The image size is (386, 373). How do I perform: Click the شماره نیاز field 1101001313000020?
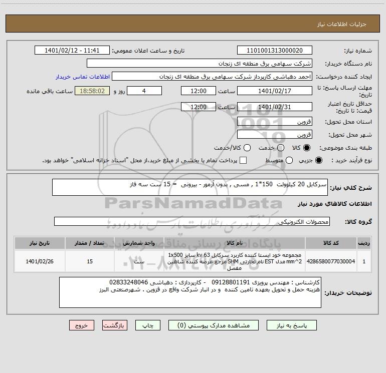(275, 51)
